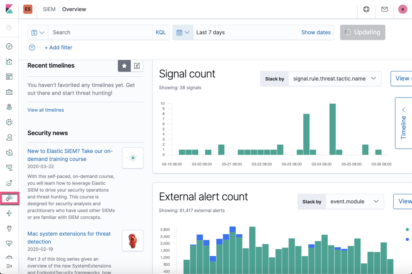Open date quick menu calendar dropdown
This screenshot has width=412, height=274.
183,32
